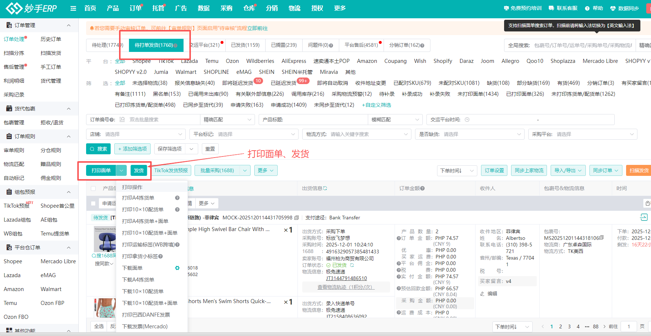Open the 帮助 help icon in top bar
This screenshot has height=336, width=651.
[587, 8]
